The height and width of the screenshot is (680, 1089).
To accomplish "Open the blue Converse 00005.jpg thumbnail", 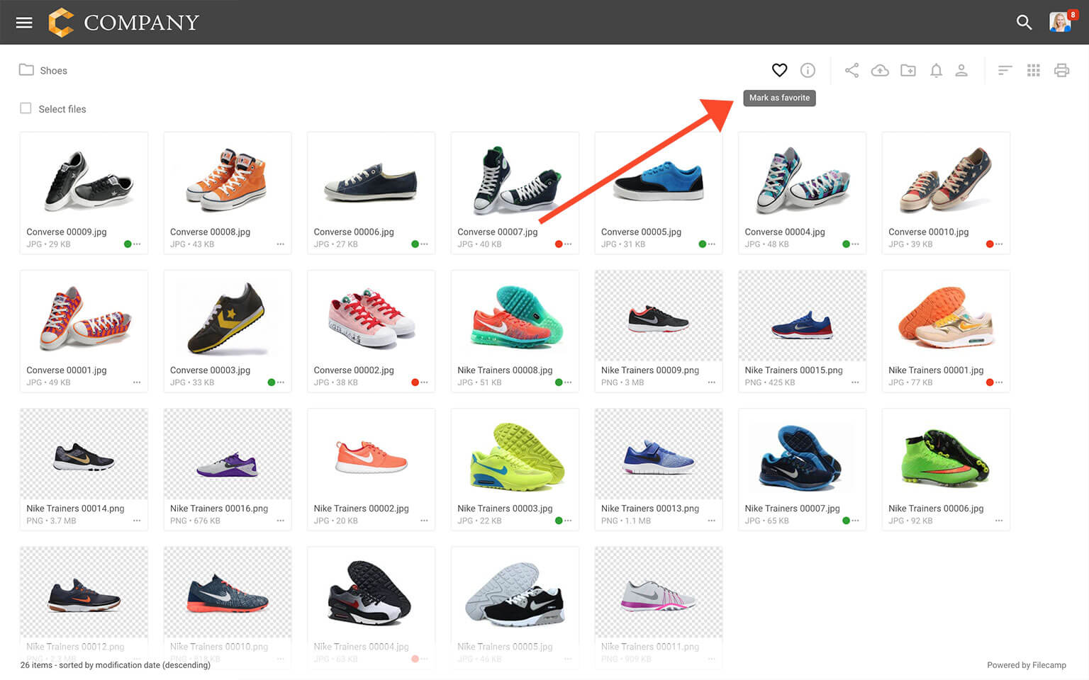I will pyautogui.click(x=659, y=177).
